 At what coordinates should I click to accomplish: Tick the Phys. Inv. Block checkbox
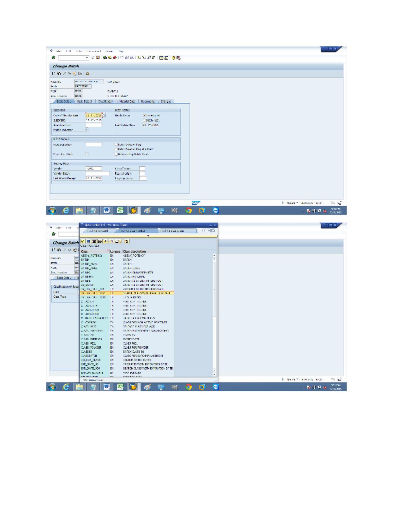[87, 154]
